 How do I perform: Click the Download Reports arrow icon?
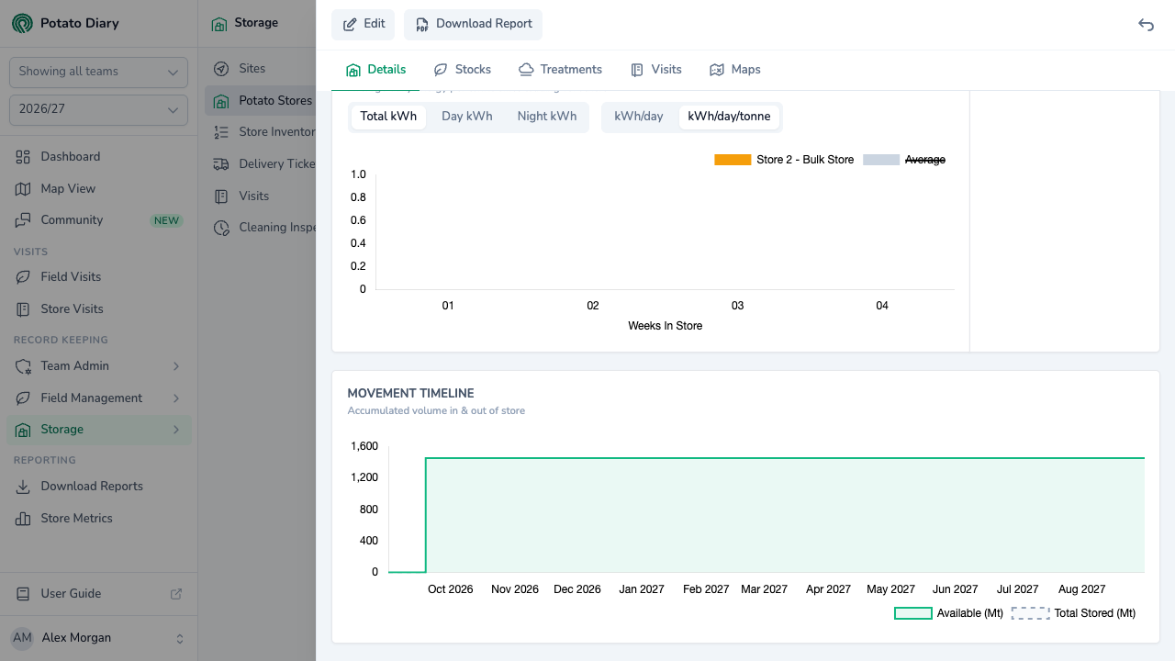click(24, 487)
